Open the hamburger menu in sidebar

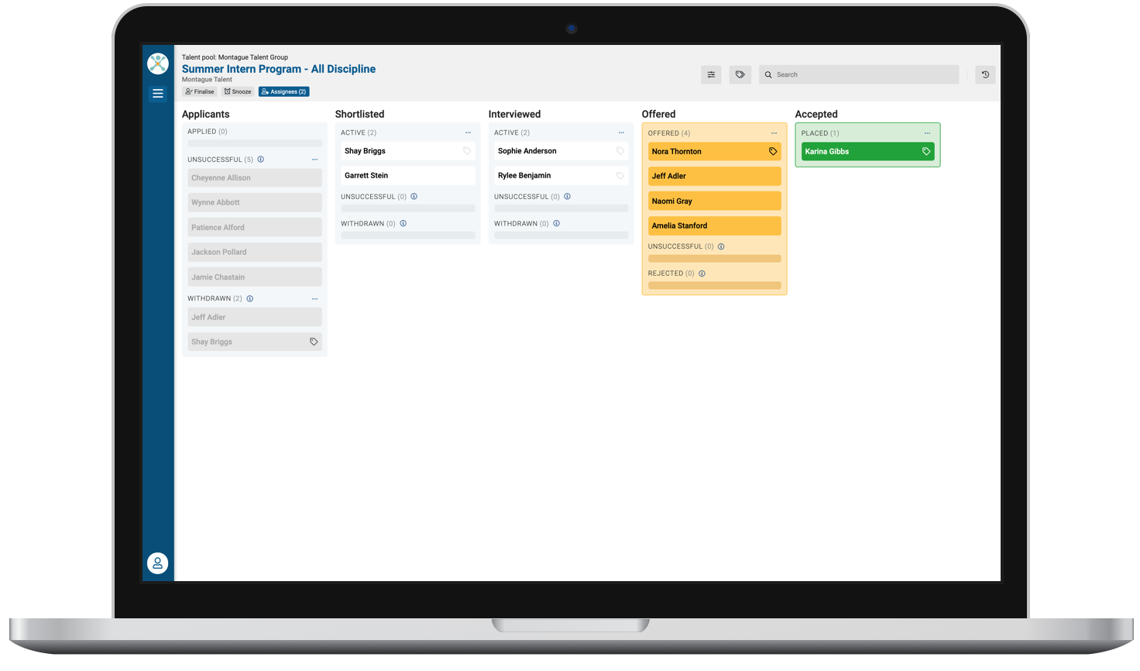click(158, 94)
